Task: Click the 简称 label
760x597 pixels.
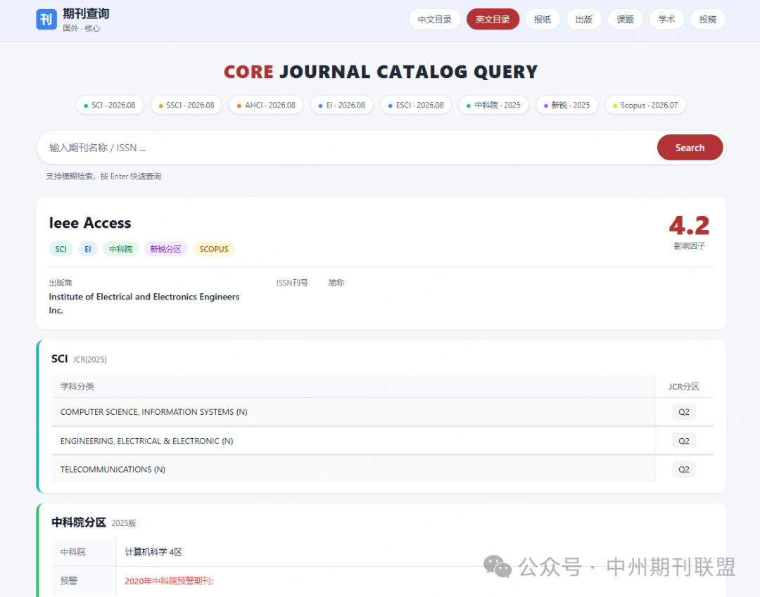Action: click(x=336, y=283)
